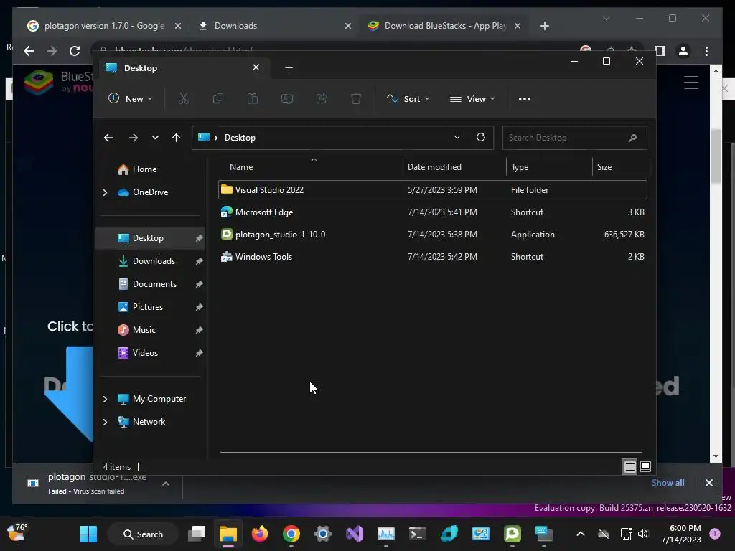Click the browser page vertical scrollbar
The width and height of the screenshot is (735, 551).
click(716, 157)
